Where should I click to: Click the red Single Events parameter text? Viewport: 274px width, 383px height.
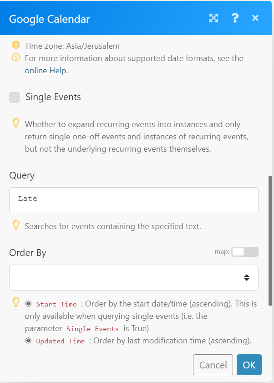[x=92, y=329]
